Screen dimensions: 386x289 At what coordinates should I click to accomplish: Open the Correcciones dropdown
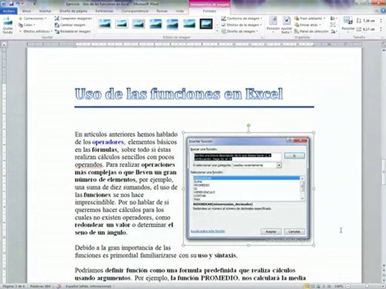[x=33, y=18]
